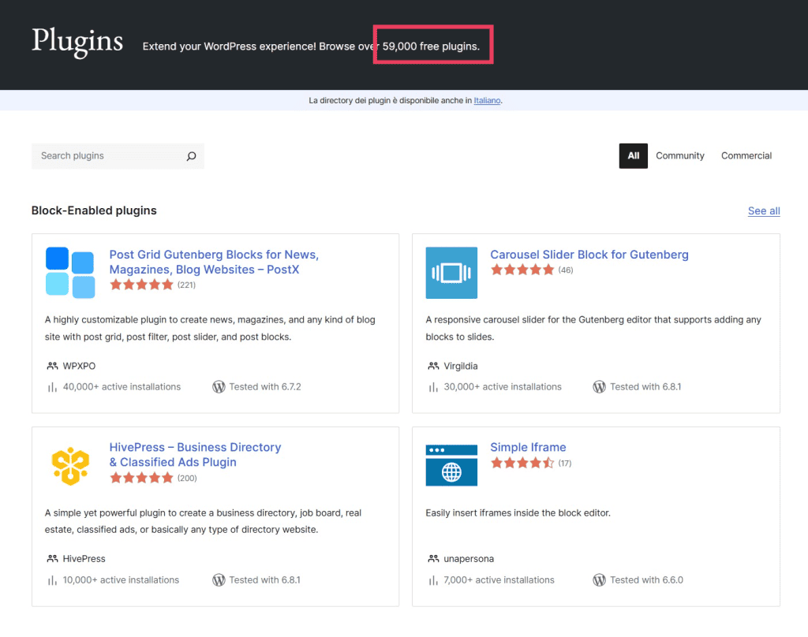This screenshot has height=637, width=808.
Task: Click the HivePress author name text
Action: tap(84, 559)
